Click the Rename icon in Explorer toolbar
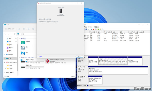The width and height of the screenshot is (152, 91). (x=33, y=29)
